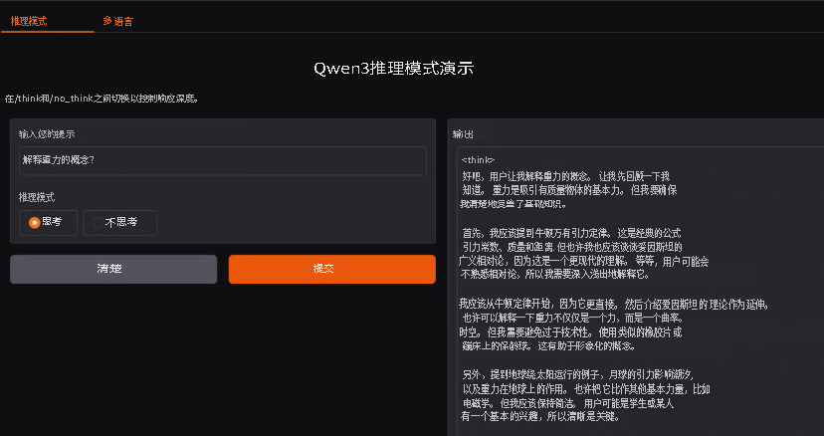Click the orange 提交 submit button
The width and height of the screenshot is (824, 436).
coord(332,269)
